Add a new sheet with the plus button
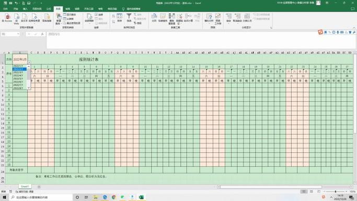 coord(39,187)
